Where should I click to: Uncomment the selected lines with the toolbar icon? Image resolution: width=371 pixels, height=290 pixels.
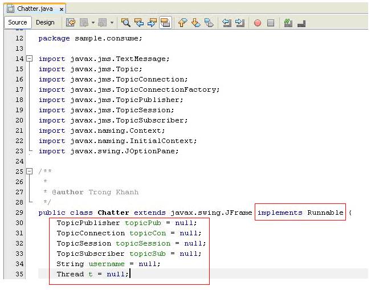click(x=301, y=23)
